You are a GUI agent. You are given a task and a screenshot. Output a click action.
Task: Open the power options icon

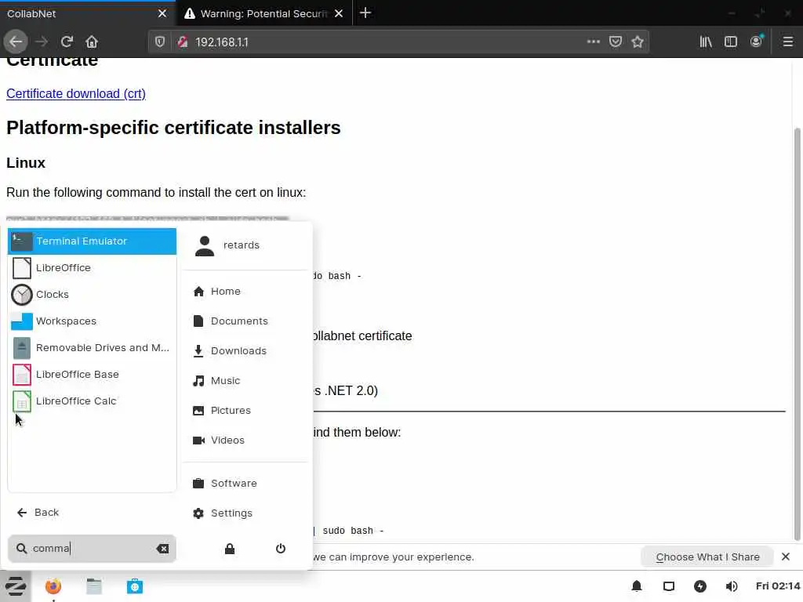tap(281, 549)
